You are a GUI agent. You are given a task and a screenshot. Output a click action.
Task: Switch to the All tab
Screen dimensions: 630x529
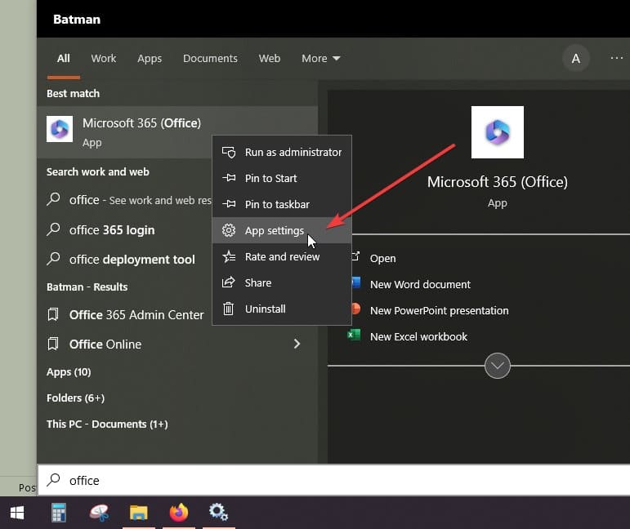click(x=64, y=59)
